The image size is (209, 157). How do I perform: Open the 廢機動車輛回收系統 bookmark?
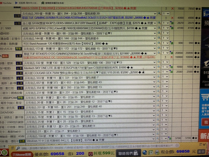point(53,3)
